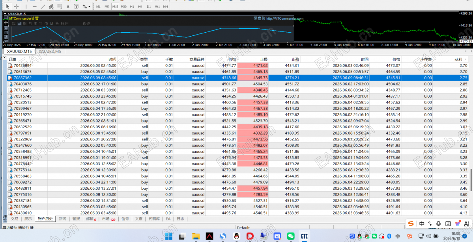Click the history table vertical scrollbar thumb
Screen dimensions: 473x242
[x=471, y=180]
